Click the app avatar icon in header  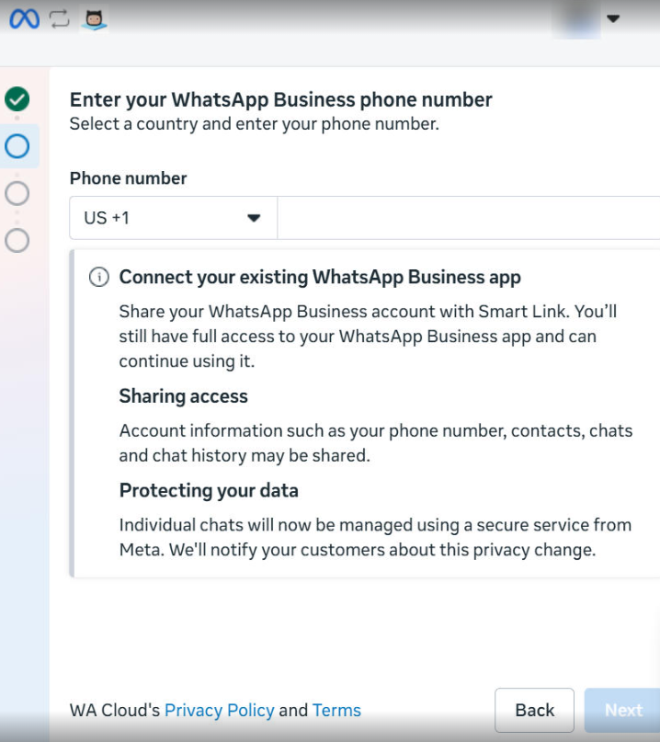pyautogui.click(x=94, y=19)
